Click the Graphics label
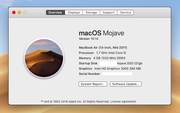Screen dimensions: 180x113 click(86, 69)
